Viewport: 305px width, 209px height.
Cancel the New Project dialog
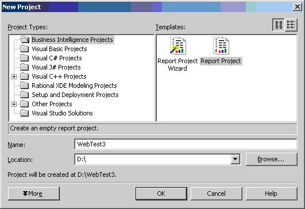pyautogui.click(x=217, y=193)
